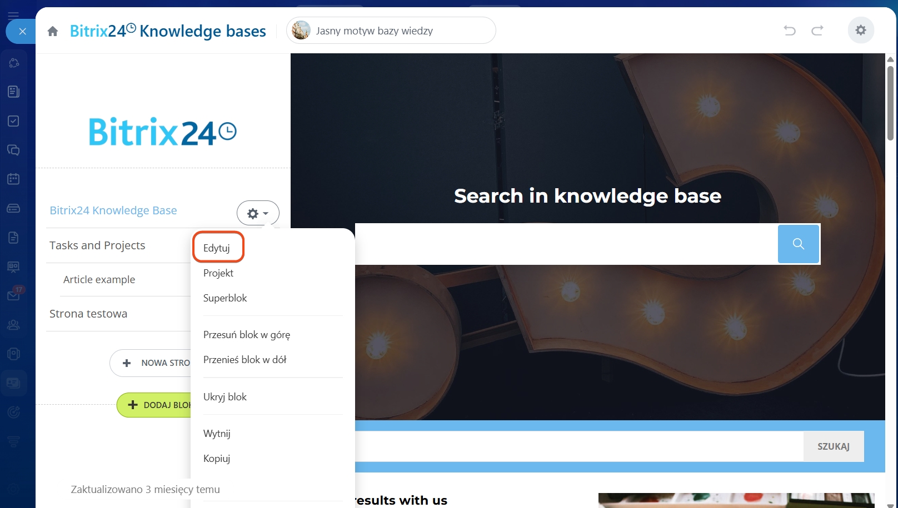Choose Projekt in the block menu

[218, 273]
